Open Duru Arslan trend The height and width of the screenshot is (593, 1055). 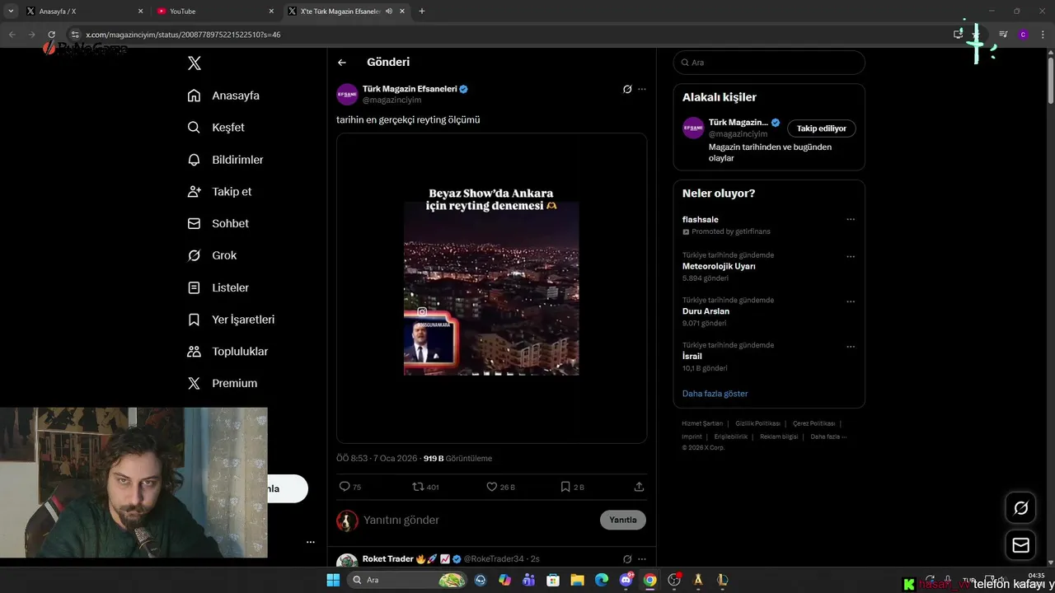pyautogui.click(x=706, y=311)
